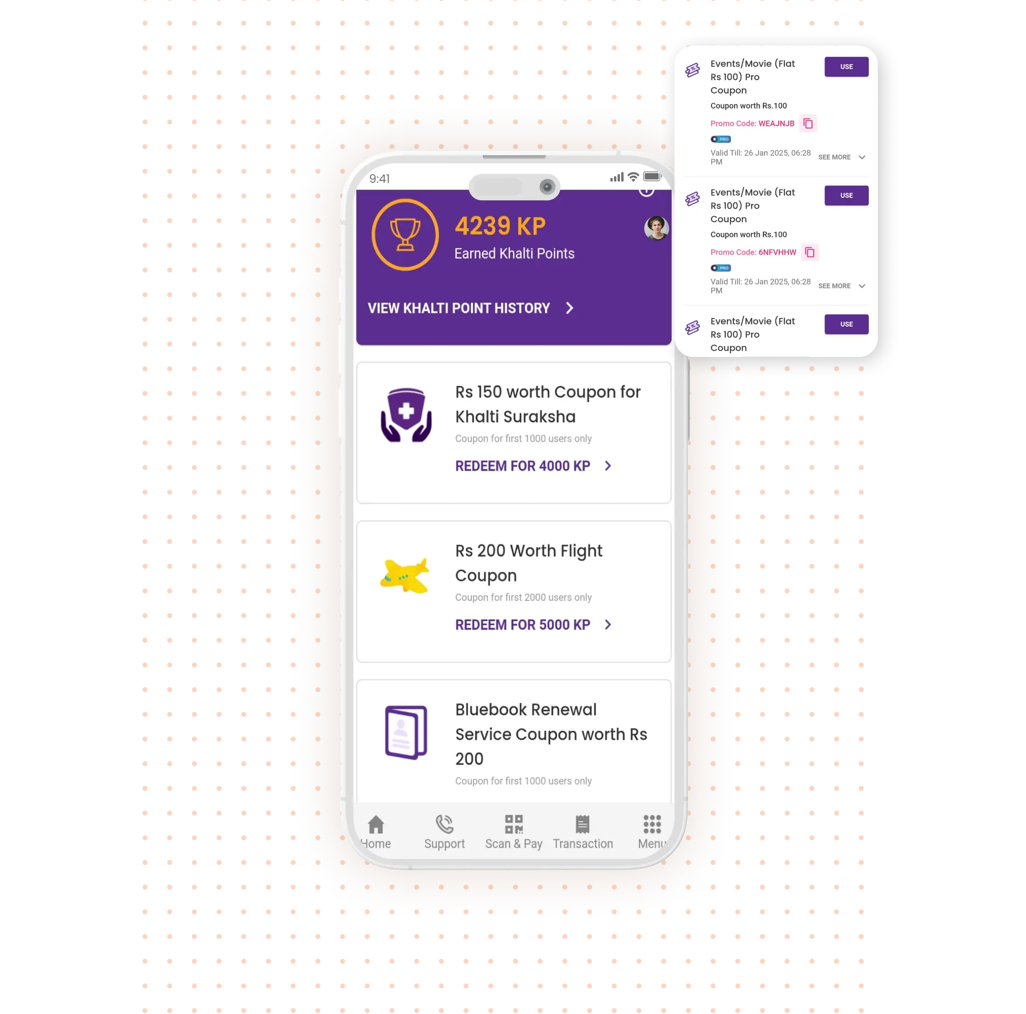Click USE button on second movie coupon

coord(845,195)
